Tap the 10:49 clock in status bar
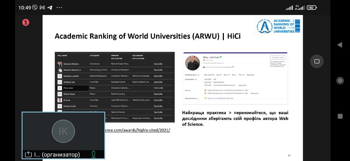 [25, 7]
